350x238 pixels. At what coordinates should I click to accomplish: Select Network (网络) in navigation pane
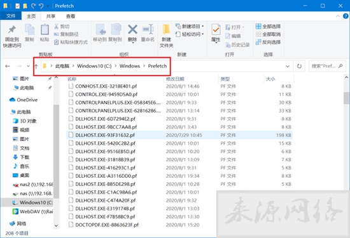click(x=18, y=223)
